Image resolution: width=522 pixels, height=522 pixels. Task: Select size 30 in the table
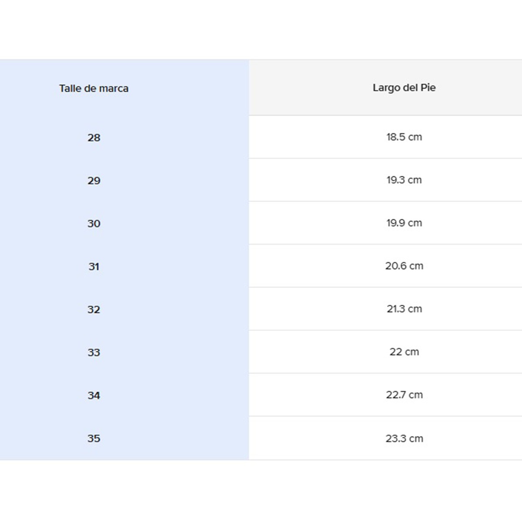(x=94, y=224)
